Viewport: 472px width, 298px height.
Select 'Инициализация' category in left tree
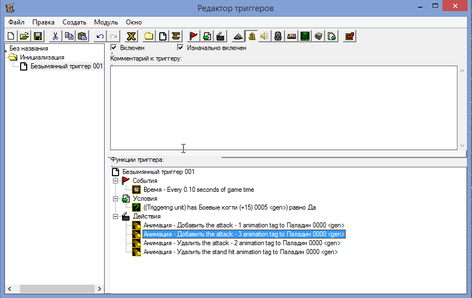click(x=42, y=57)
